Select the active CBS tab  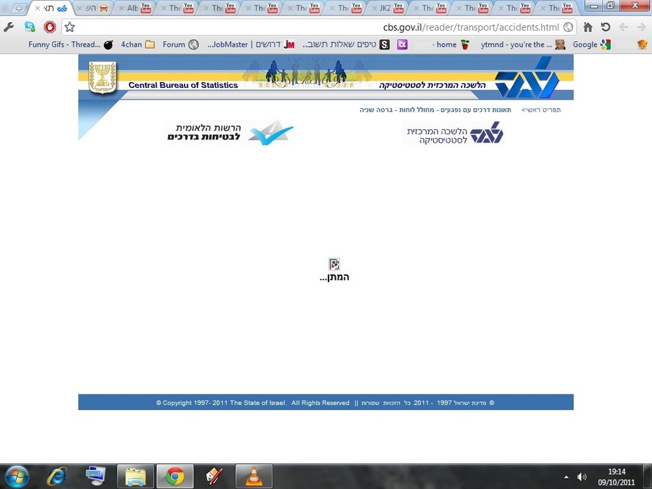tap(51, 8)
